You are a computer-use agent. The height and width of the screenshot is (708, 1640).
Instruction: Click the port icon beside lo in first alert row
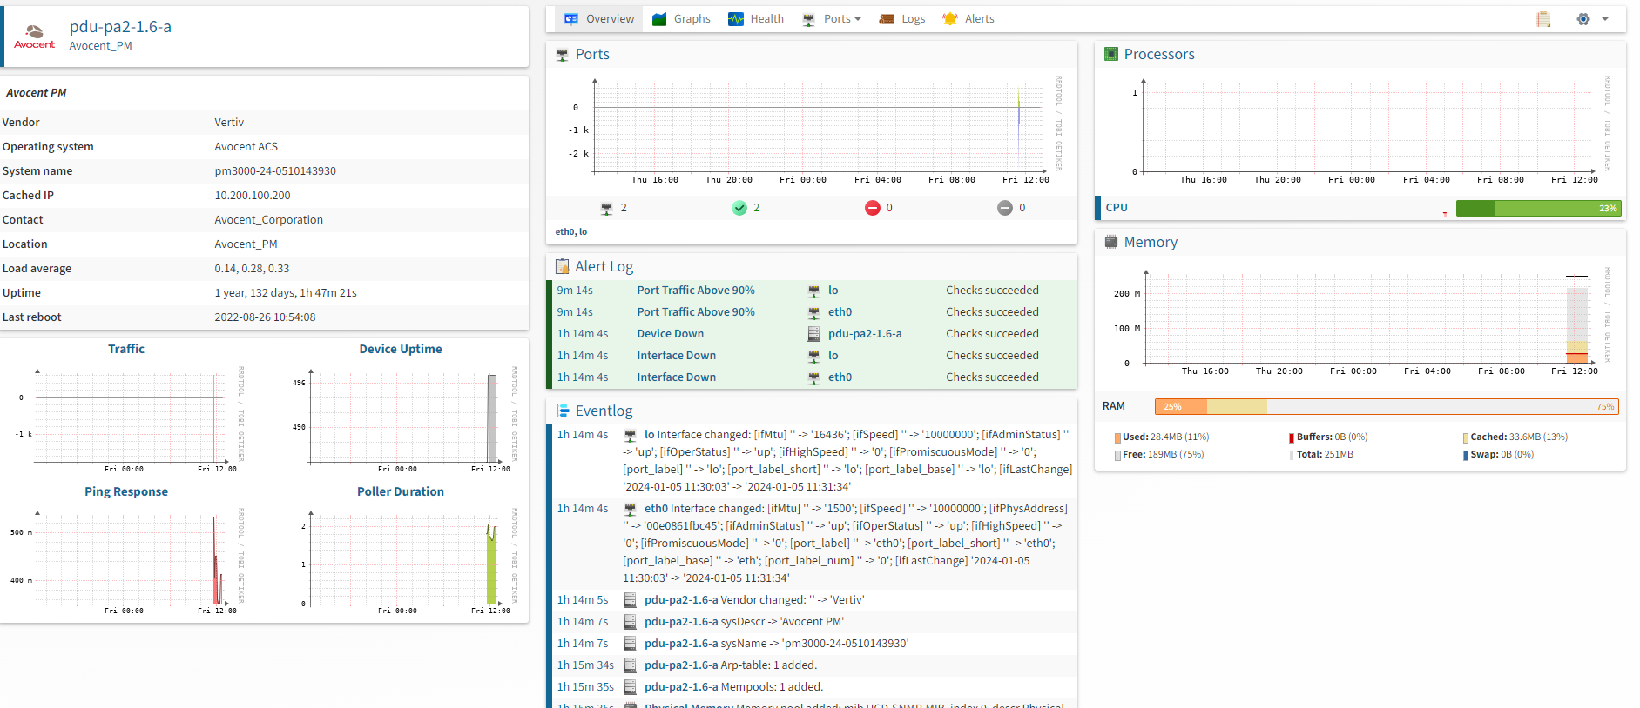tap(813, 291)
